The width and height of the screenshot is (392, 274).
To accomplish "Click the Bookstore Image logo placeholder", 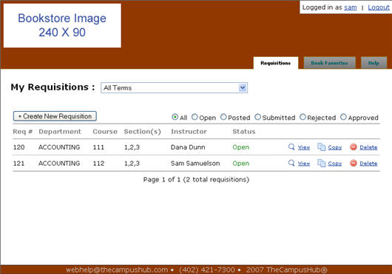I will [x=62, y=25].
